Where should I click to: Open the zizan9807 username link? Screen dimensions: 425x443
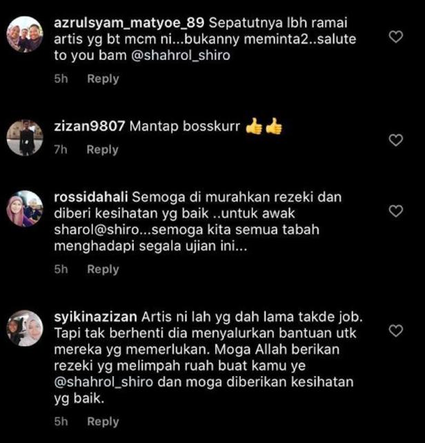tap(90, 126)
